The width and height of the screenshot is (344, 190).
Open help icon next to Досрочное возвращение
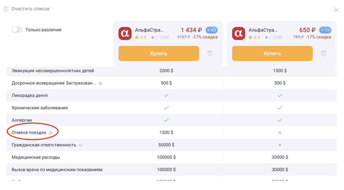(100, 83)
